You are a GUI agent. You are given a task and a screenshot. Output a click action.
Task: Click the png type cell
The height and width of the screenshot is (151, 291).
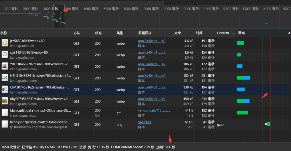(119, 125)
